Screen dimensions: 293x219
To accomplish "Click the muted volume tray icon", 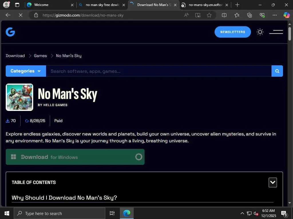I will click(x=256, y=213).
